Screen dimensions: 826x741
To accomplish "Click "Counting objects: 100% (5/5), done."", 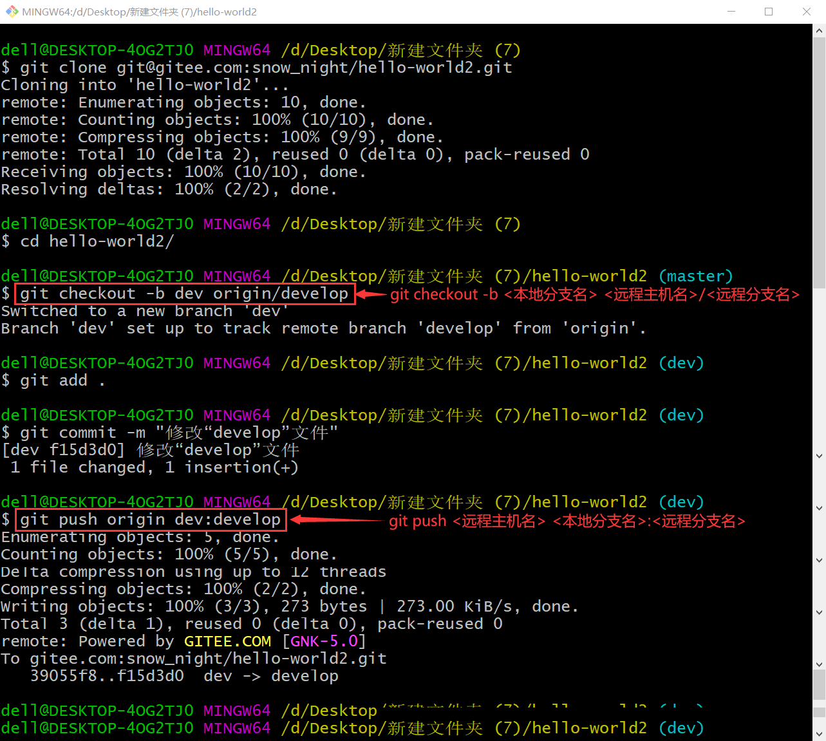I will (169, 554).
